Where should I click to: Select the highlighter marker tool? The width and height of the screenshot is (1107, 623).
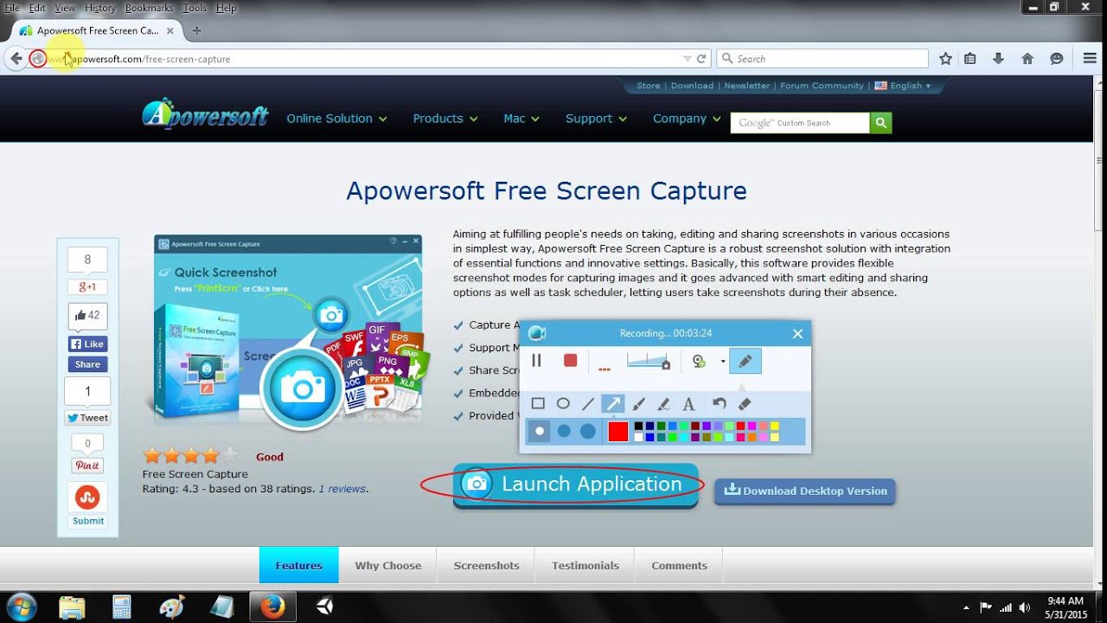(663, 404)
